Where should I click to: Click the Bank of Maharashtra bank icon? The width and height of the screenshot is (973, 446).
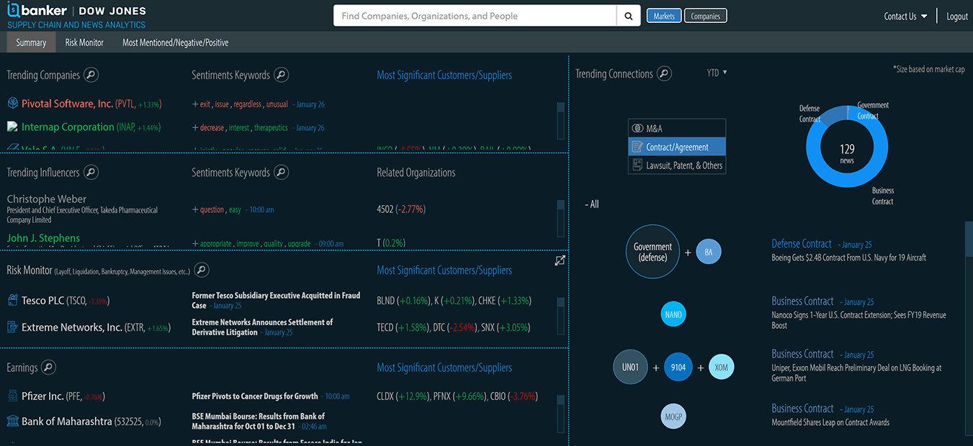coord(12,421)
